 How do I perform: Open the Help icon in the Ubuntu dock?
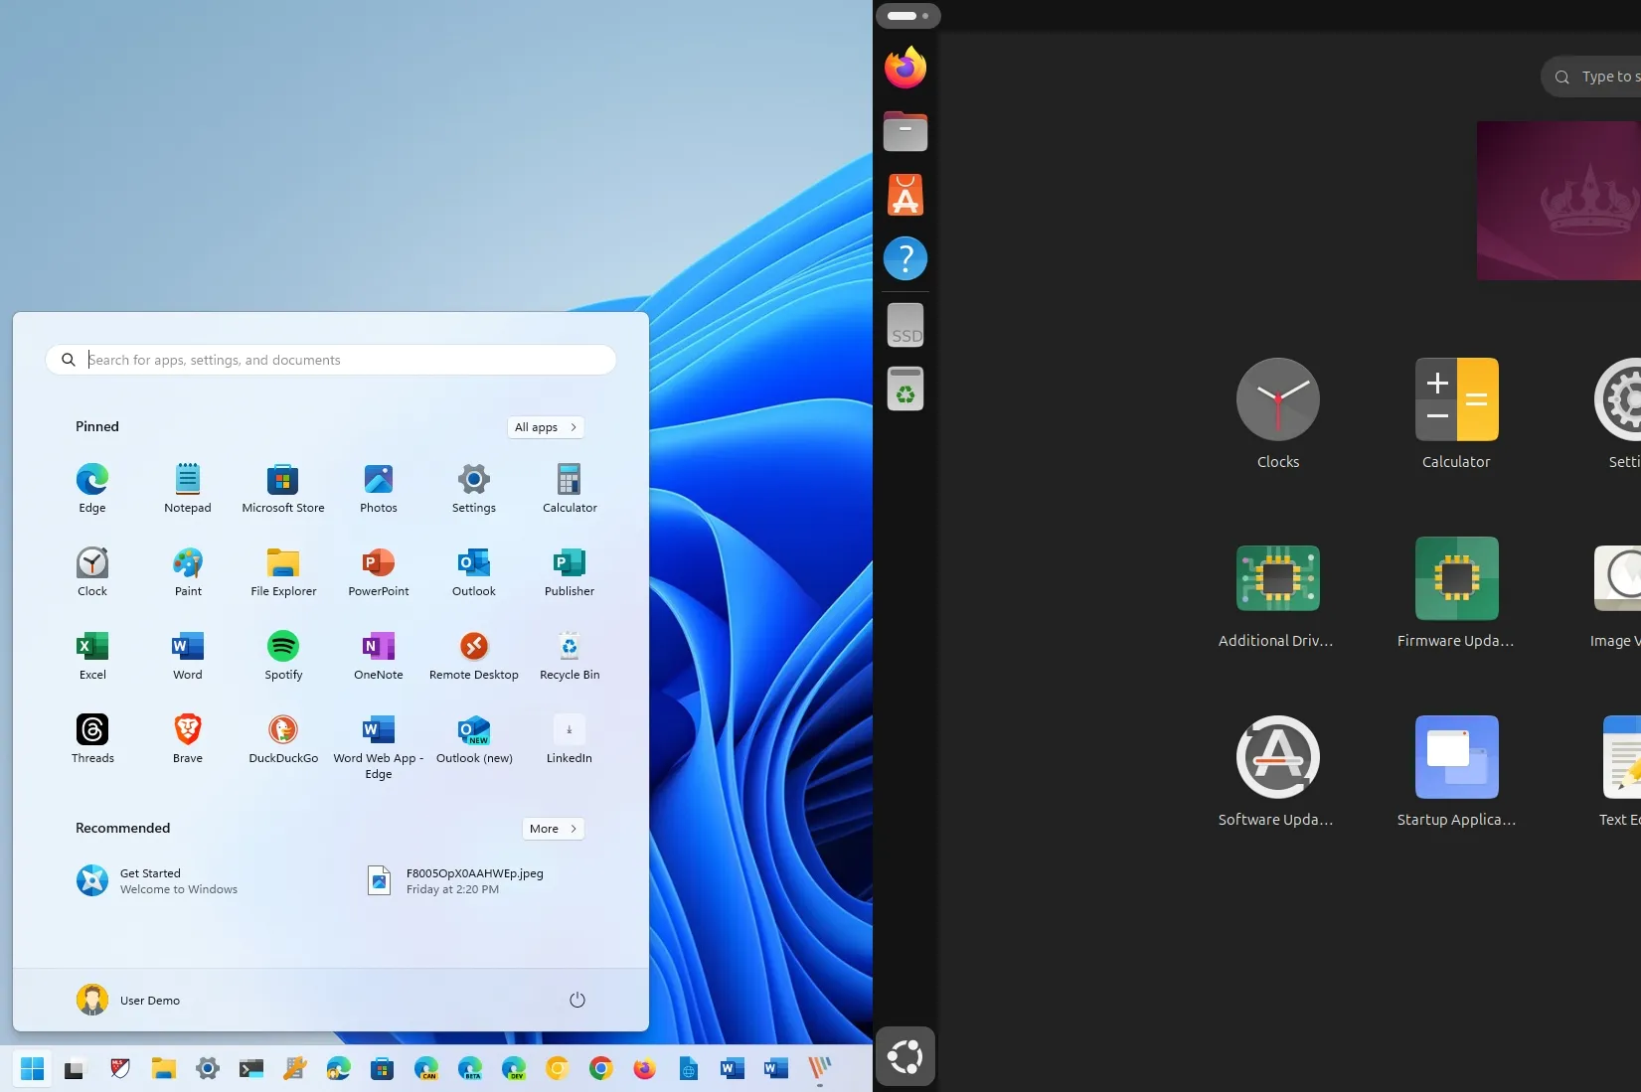(904, 258)
